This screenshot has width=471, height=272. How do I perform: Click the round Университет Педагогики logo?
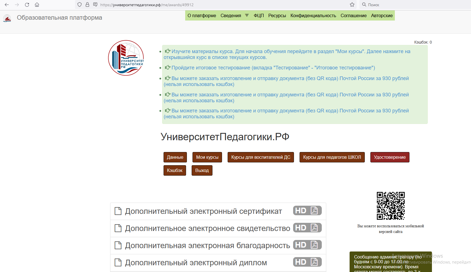click(x=126, y=58)
